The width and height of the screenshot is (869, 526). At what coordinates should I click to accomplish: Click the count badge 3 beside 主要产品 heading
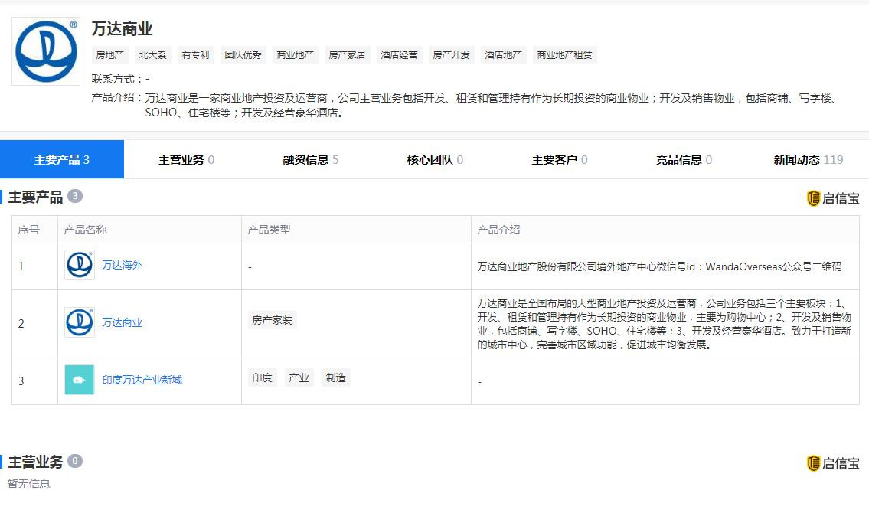75,196
